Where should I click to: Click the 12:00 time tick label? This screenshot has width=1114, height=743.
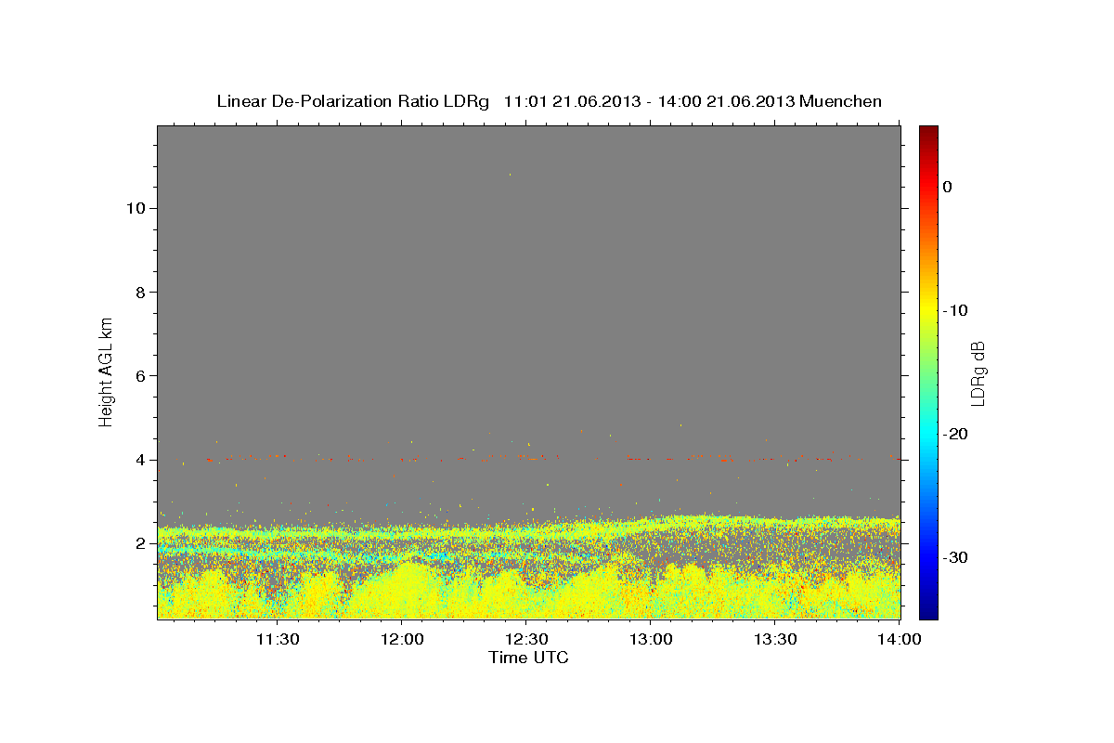[x=402, y=639]
